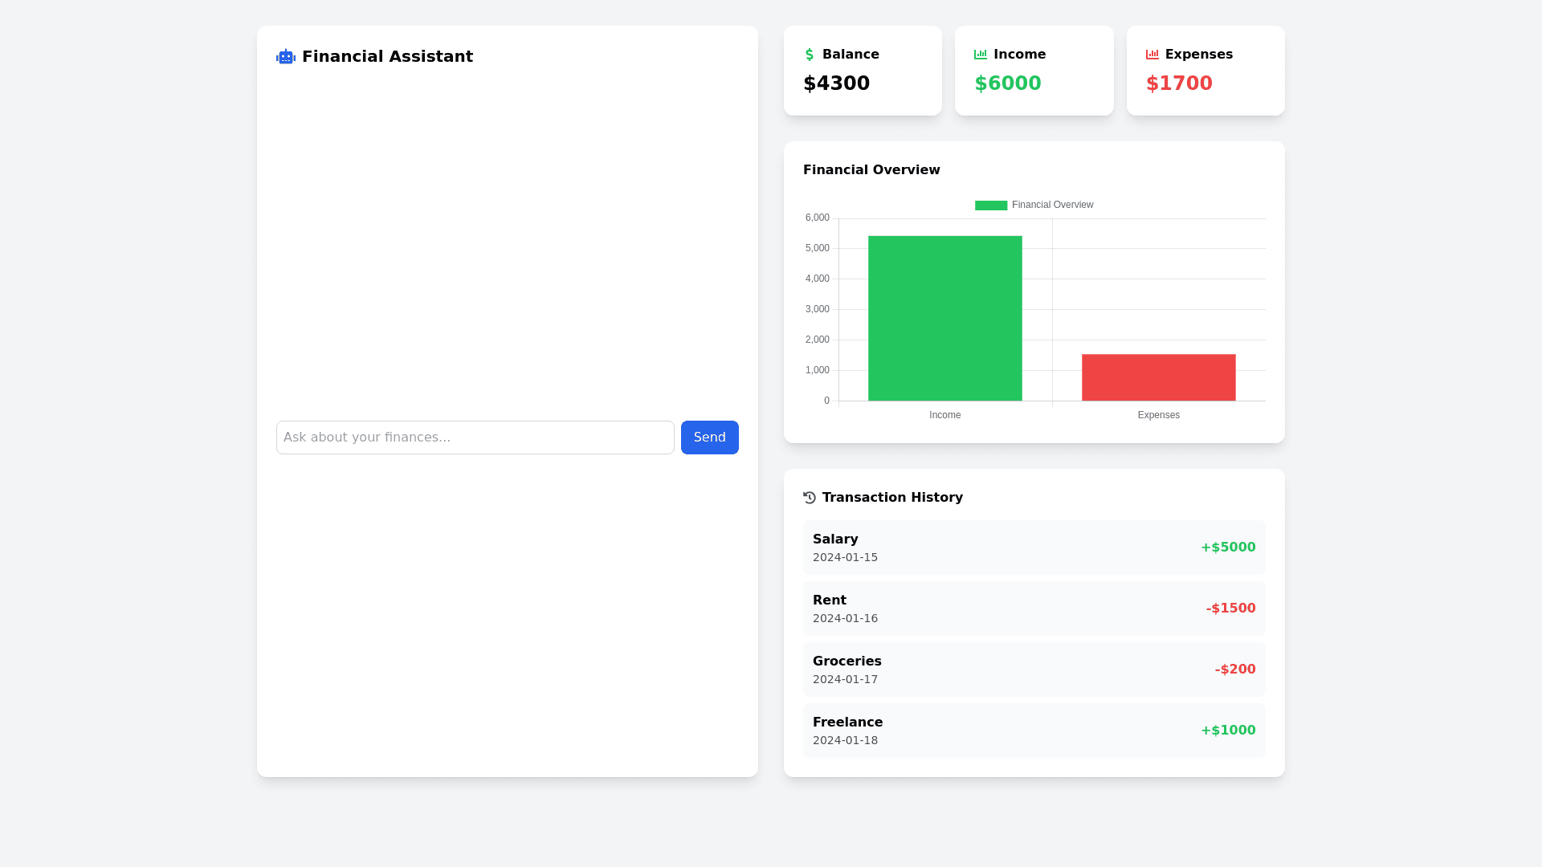This screenshot has width=1542, height=867.
Task: Click the green Income bar in chart
Action: 945,319
